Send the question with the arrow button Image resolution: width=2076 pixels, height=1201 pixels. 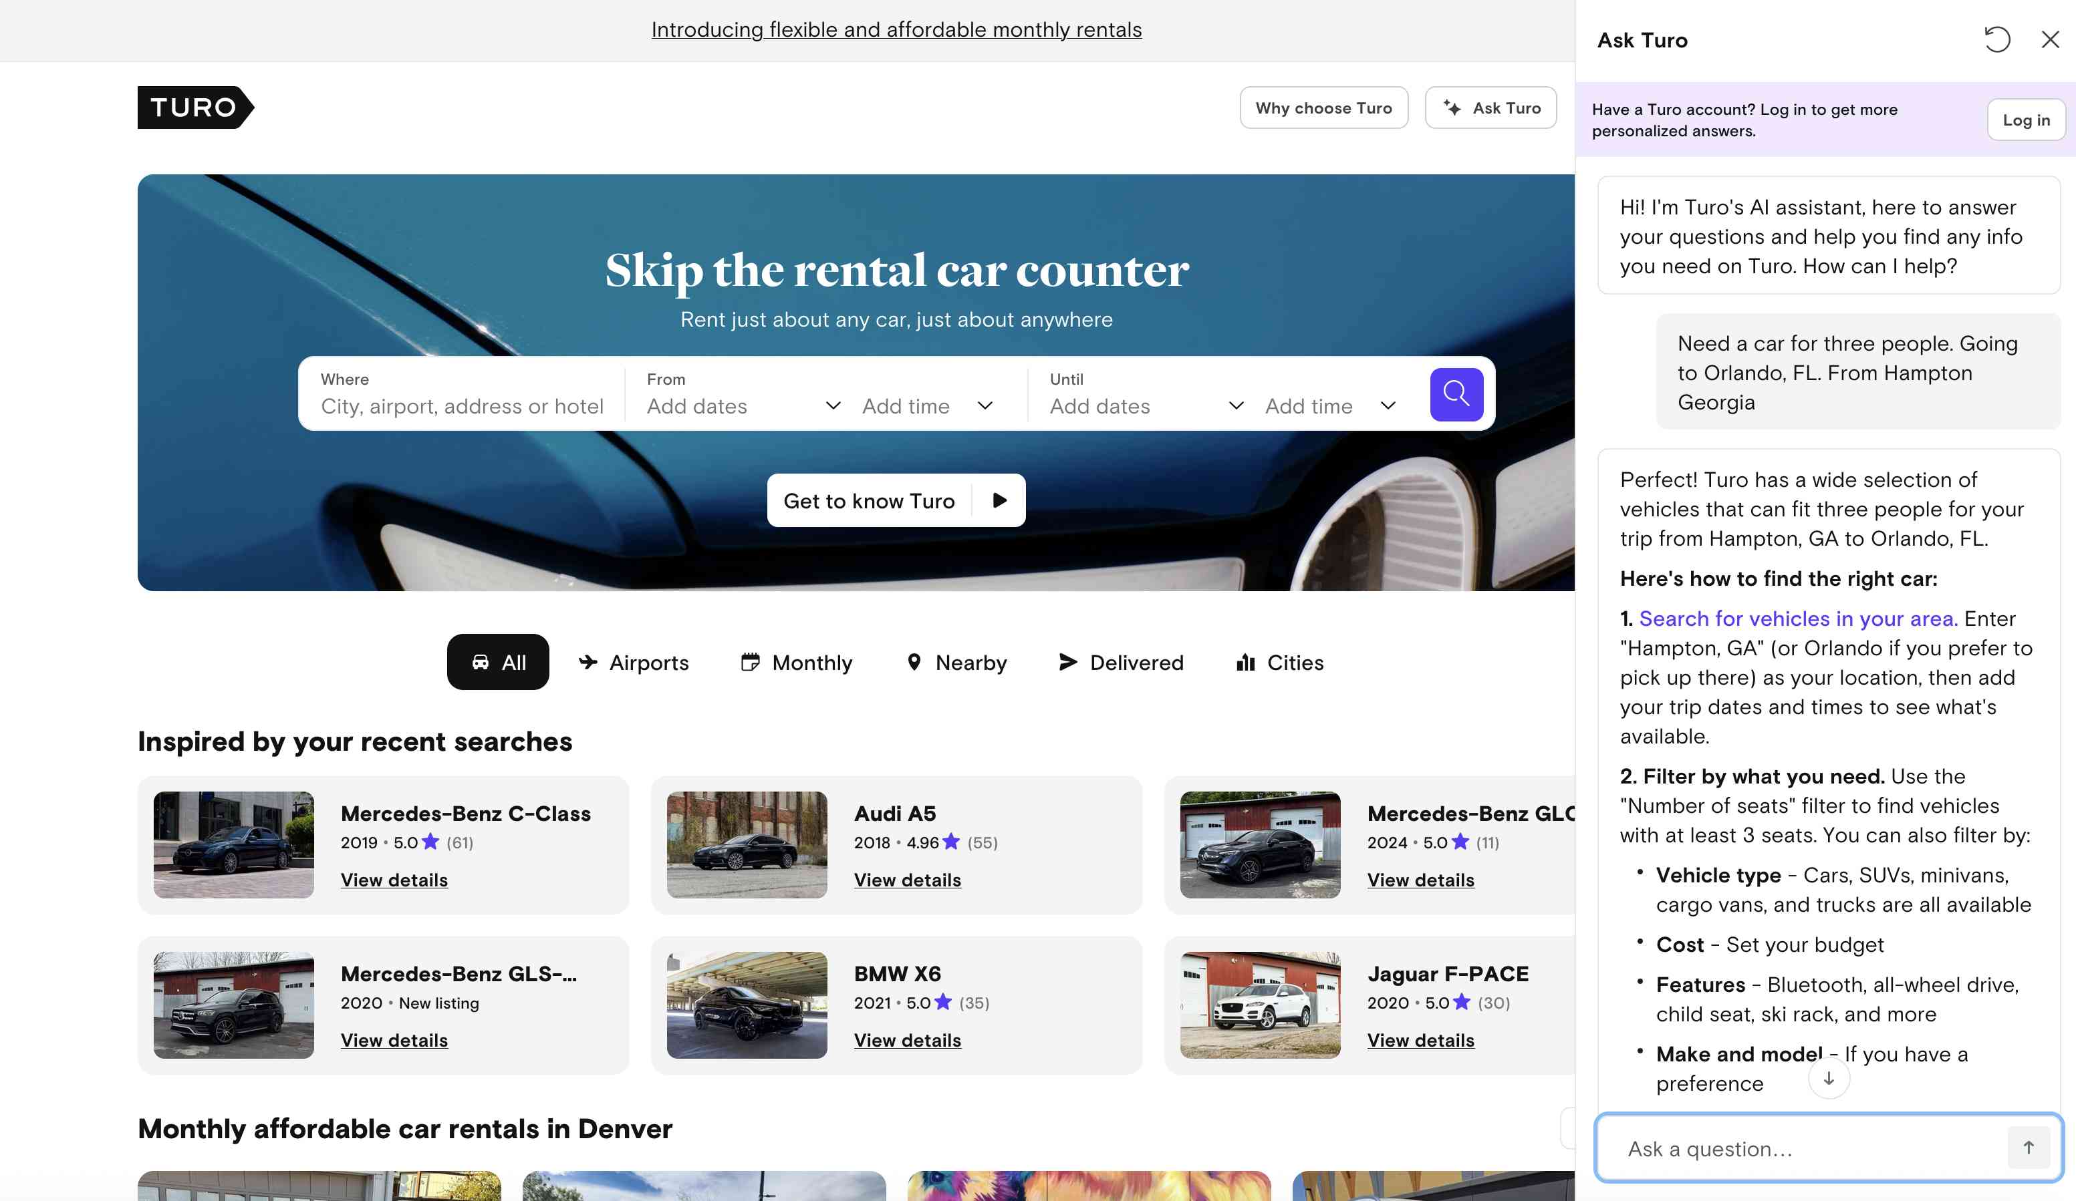[x=2029, y=1148]
